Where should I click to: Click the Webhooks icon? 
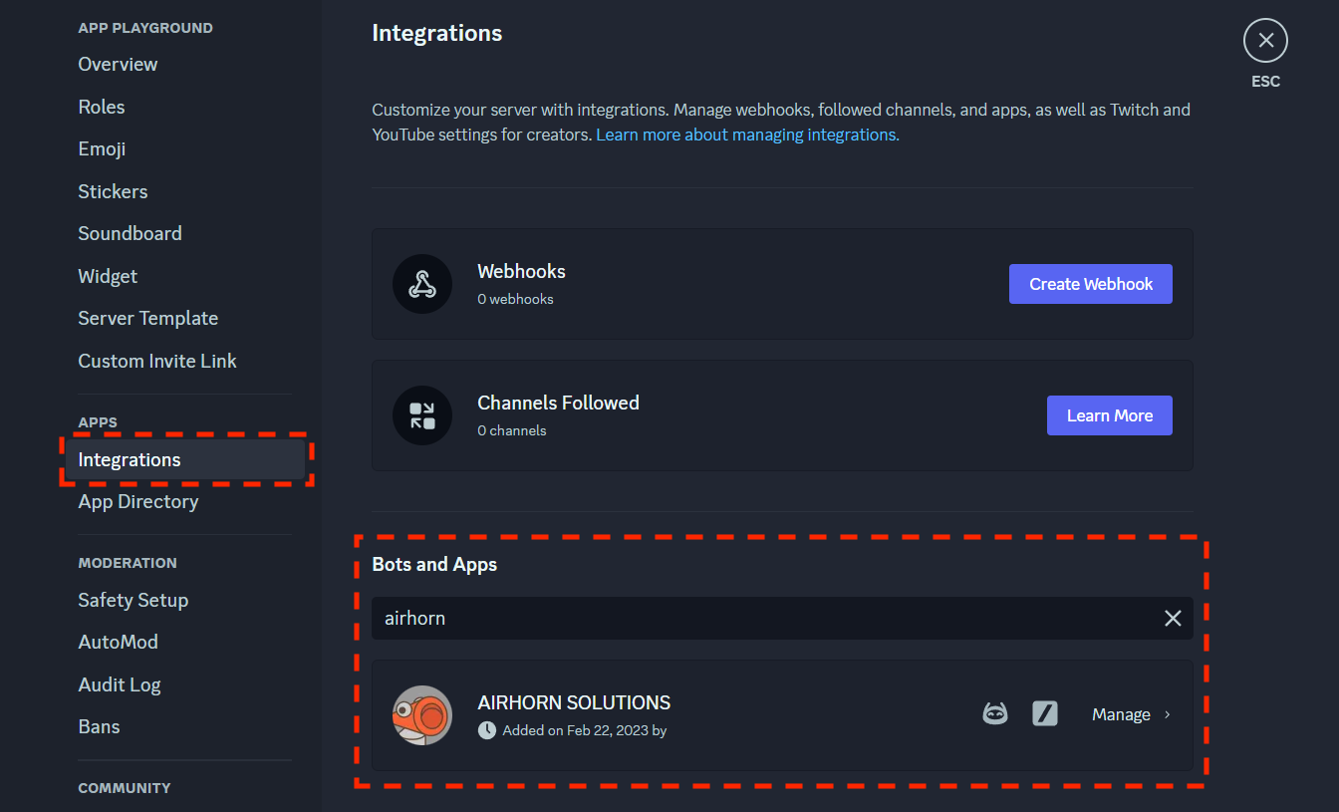point(422,284)
